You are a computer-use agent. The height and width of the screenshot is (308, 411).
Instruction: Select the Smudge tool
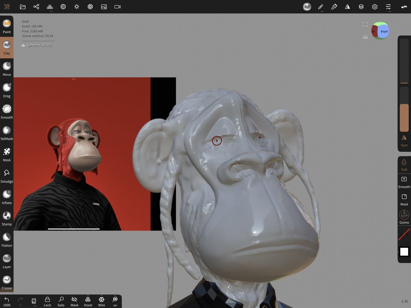point(7,176)
